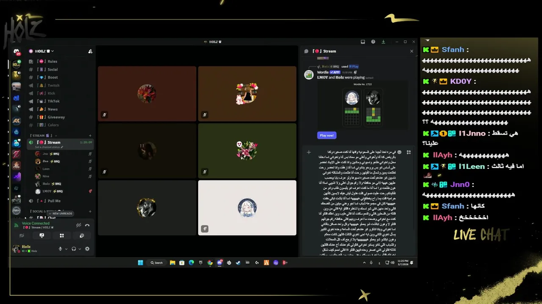Open the activities button in voice panel
The width and height of the screenshot is (542, 304).
coord(62,236)
